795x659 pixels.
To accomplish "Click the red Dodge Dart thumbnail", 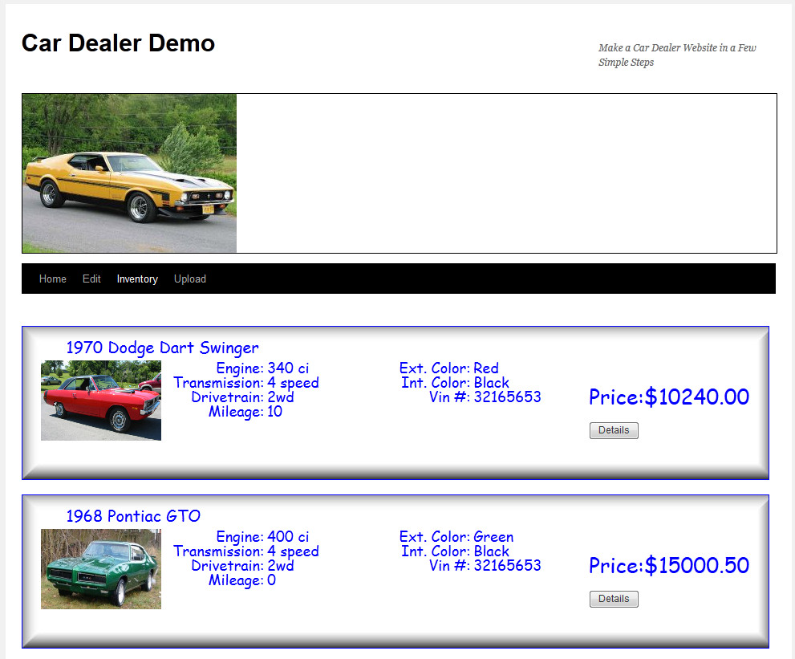I will (101, 401).
